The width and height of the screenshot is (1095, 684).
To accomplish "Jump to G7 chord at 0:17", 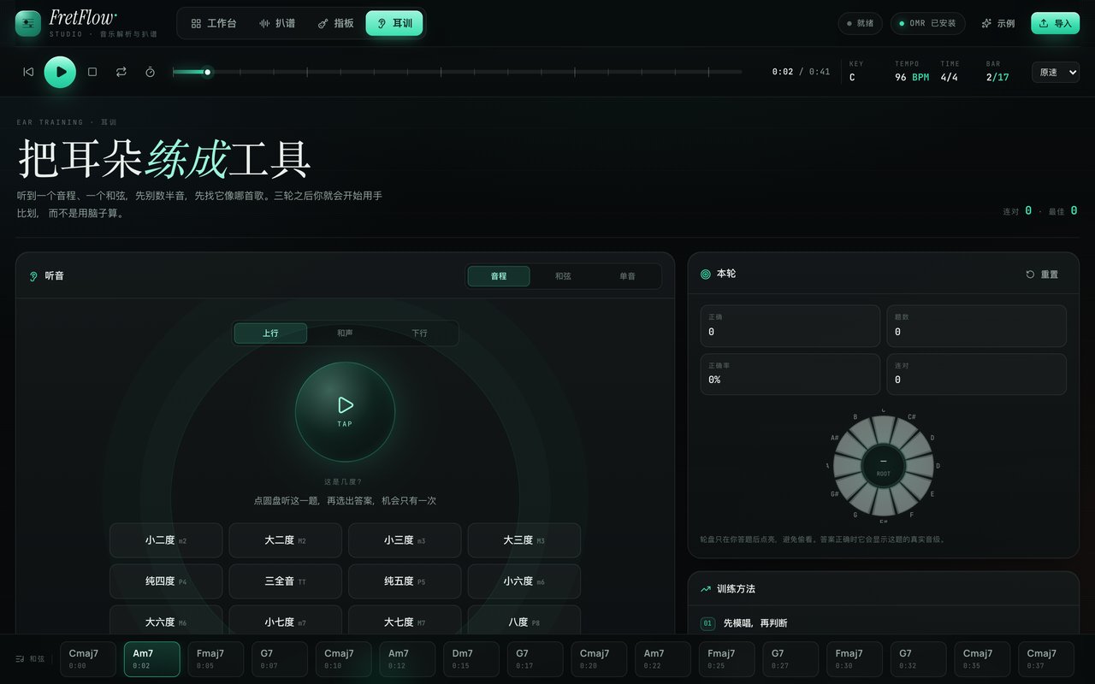I will (x=536, y=659).
